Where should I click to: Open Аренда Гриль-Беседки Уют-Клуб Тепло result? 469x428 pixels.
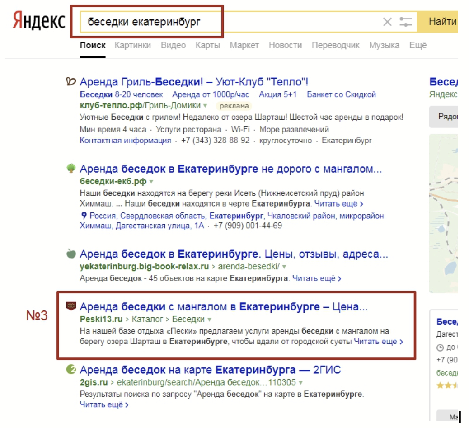(x=194, y=81)
